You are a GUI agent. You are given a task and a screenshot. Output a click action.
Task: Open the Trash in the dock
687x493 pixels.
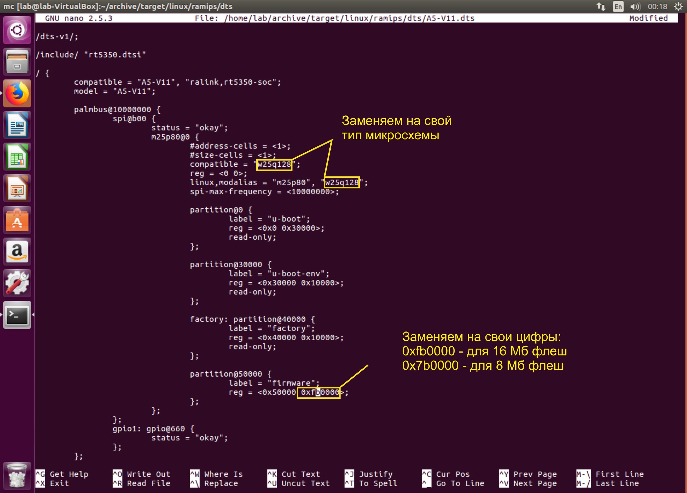point(17,476)
